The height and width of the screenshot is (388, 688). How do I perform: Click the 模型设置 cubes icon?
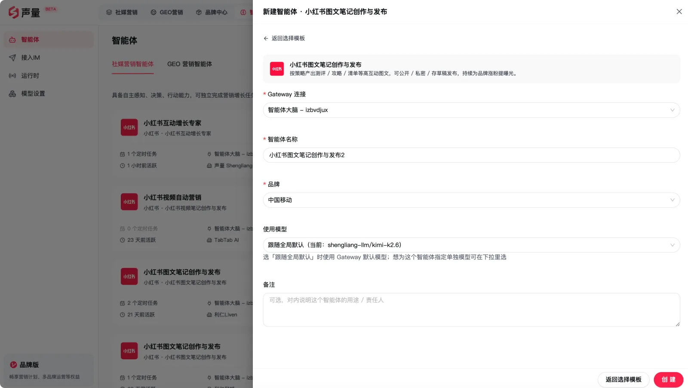pos(12,94)
